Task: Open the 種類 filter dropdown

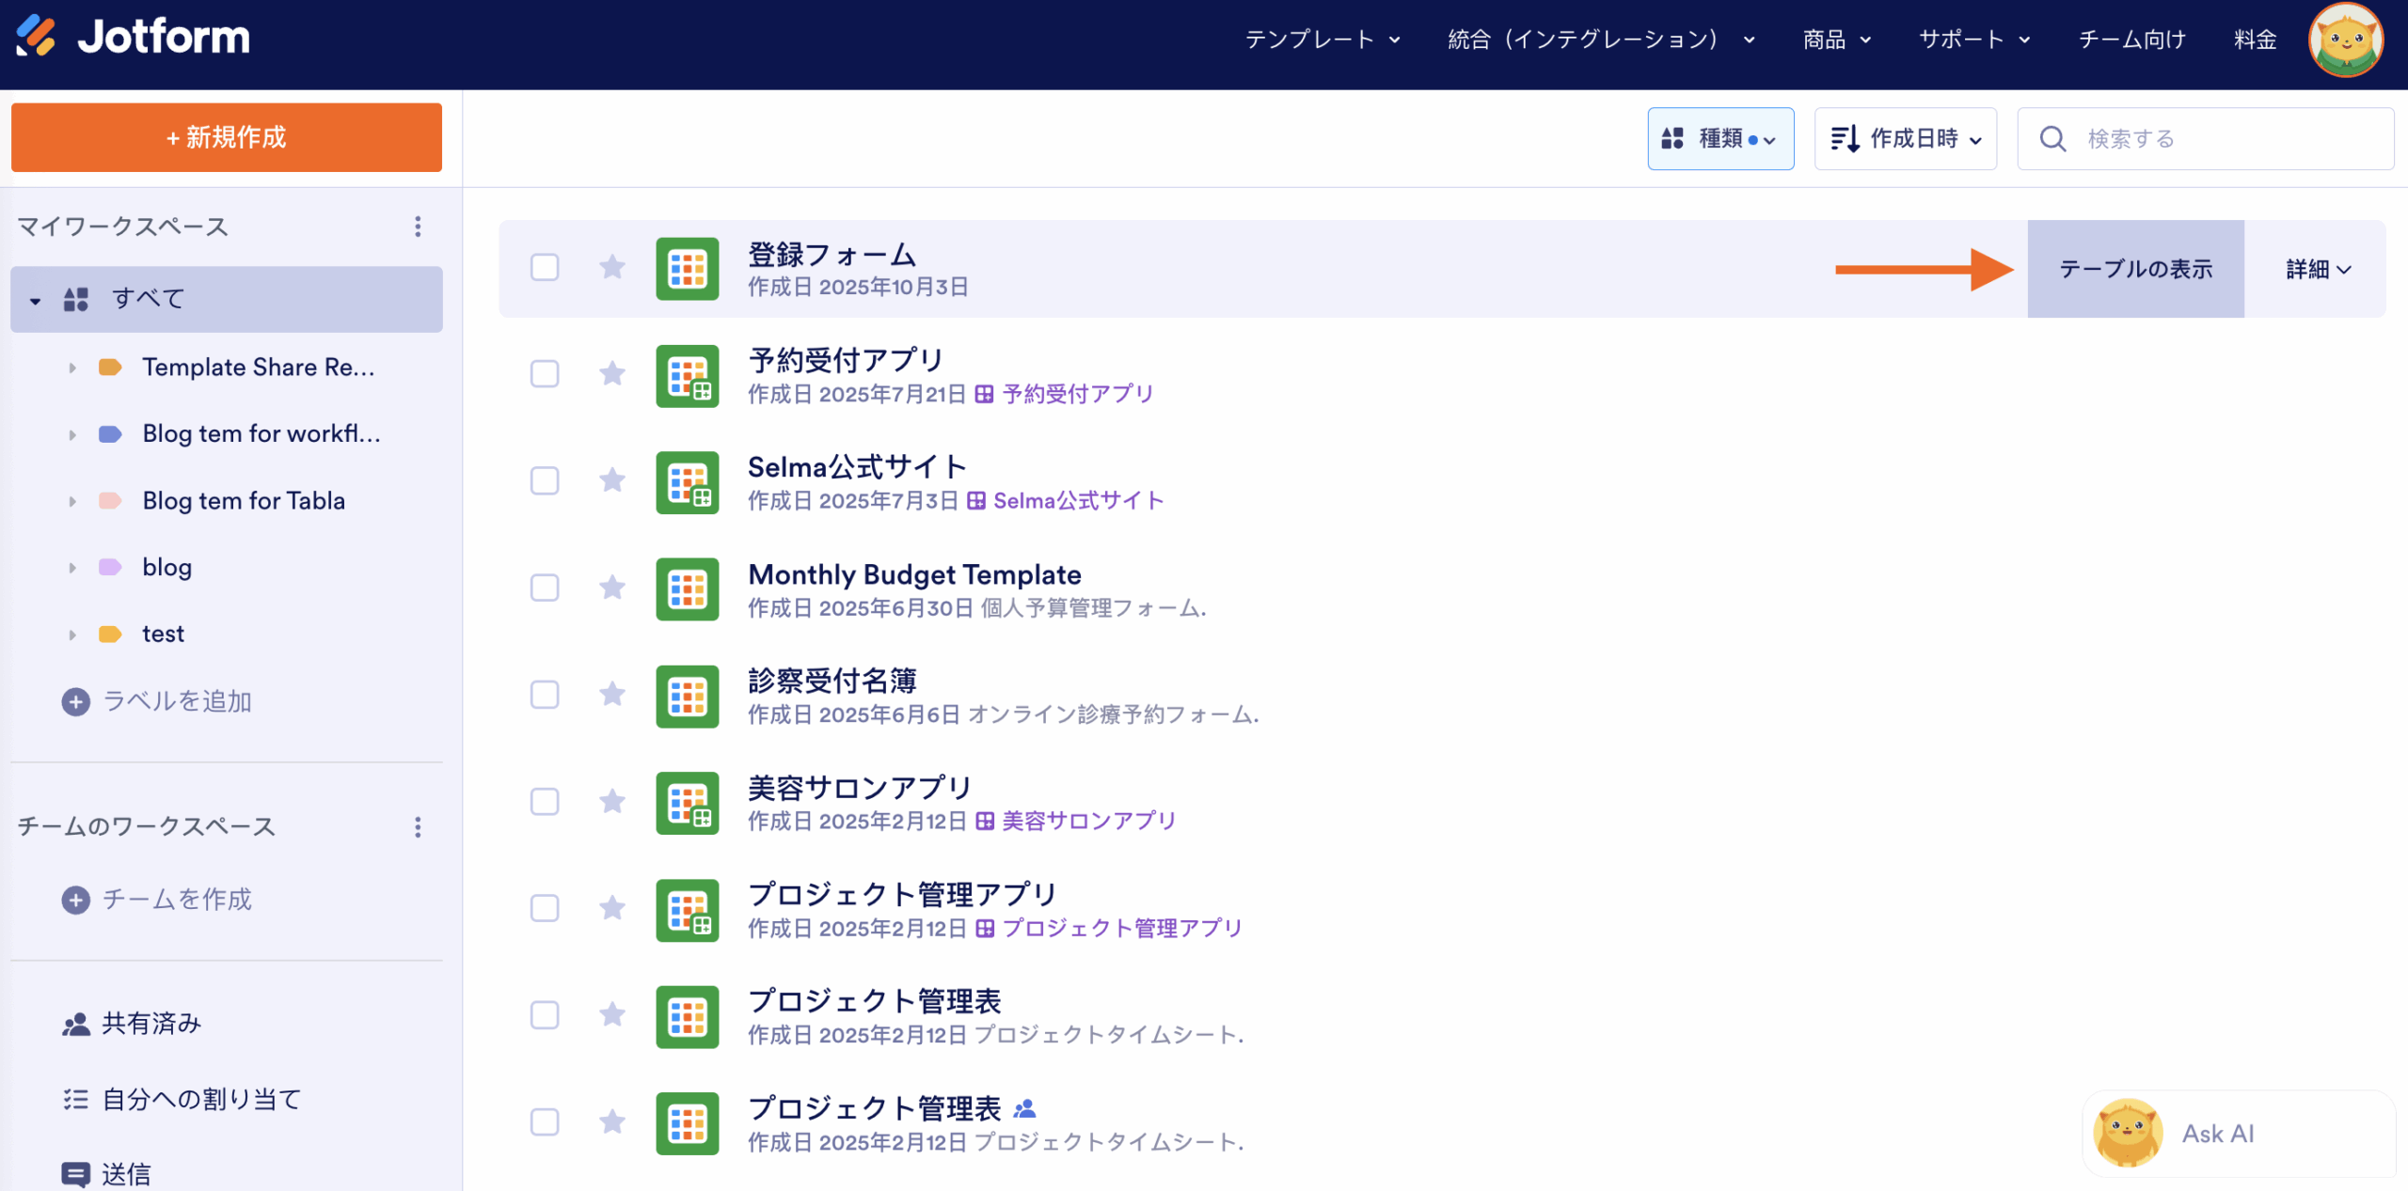Action: pos(1719,139)
